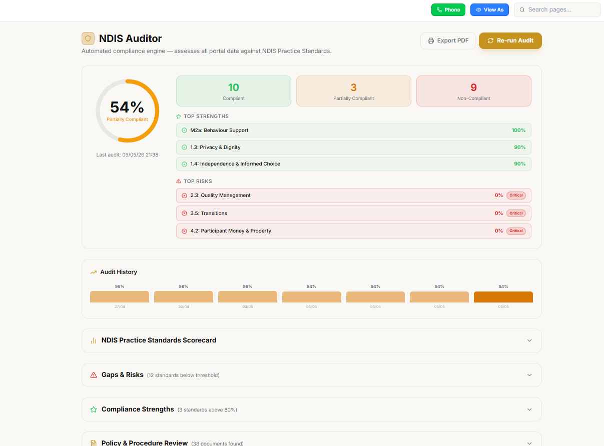Image resolution: width=604 pixels, height=446 pixels.
Task: Click the cross icon on 3.5: Transitions
Action: pos(184,213)
